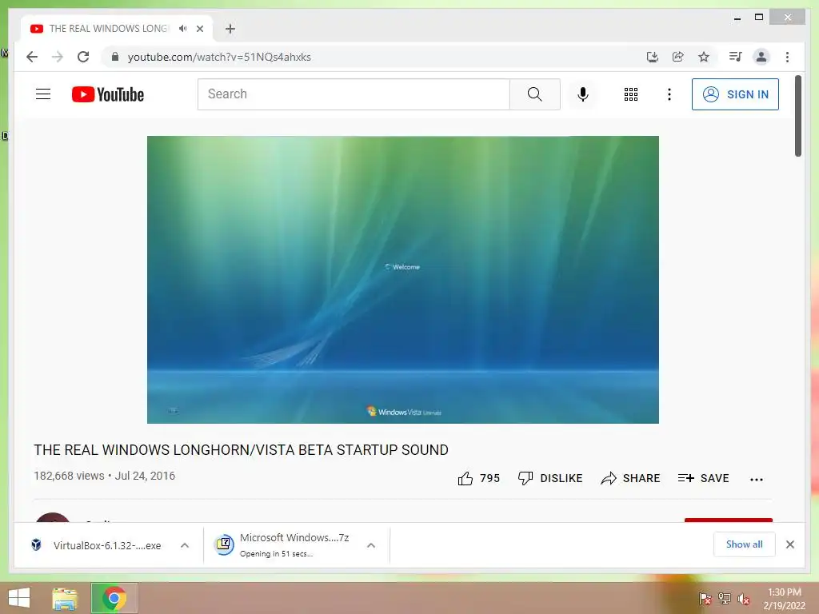Open File Explorer from taskbar
Image resolution: width=819 pixels, height=614 pixels.
65,598
